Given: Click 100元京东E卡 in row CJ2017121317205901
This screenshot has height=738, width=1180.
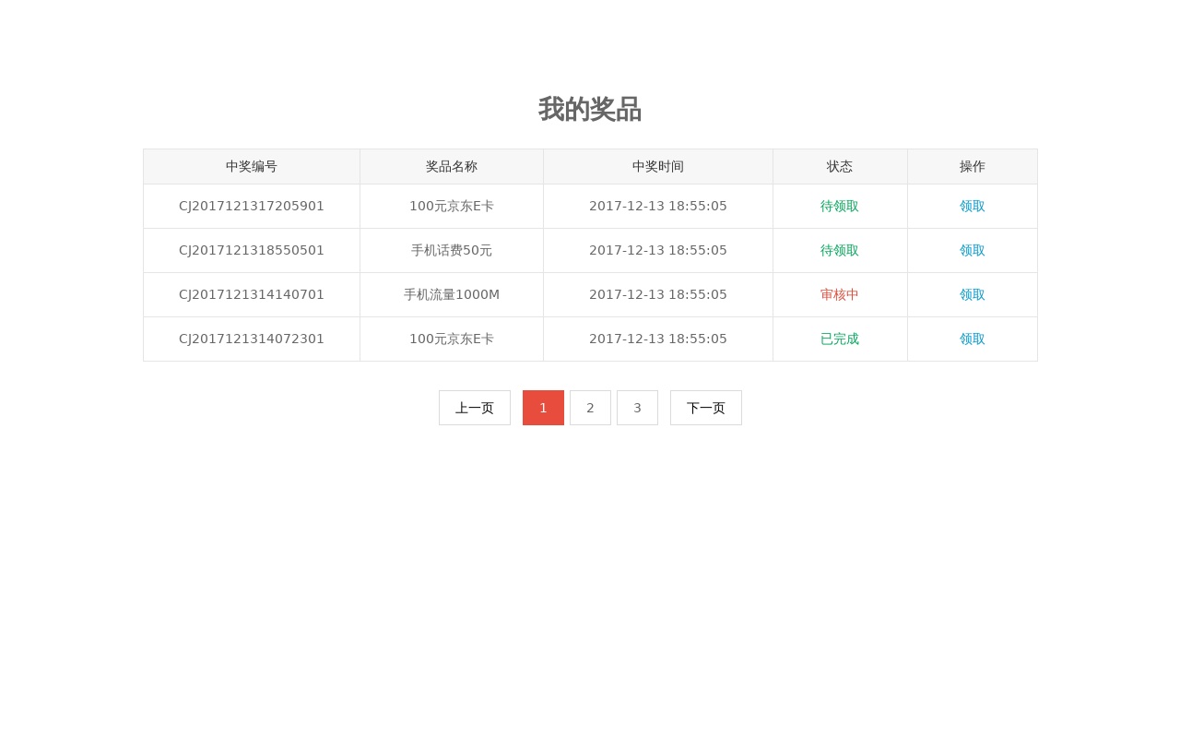Looking at the screenshot, I should (452, 207).
